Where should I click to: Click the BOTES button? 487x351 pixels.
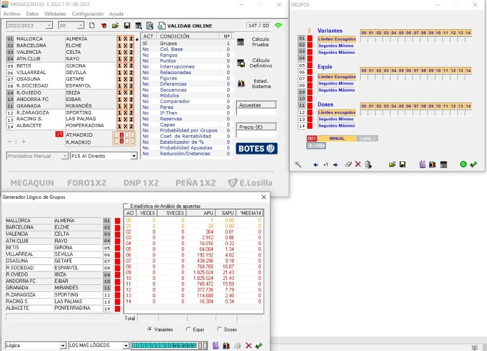[257, 149]
